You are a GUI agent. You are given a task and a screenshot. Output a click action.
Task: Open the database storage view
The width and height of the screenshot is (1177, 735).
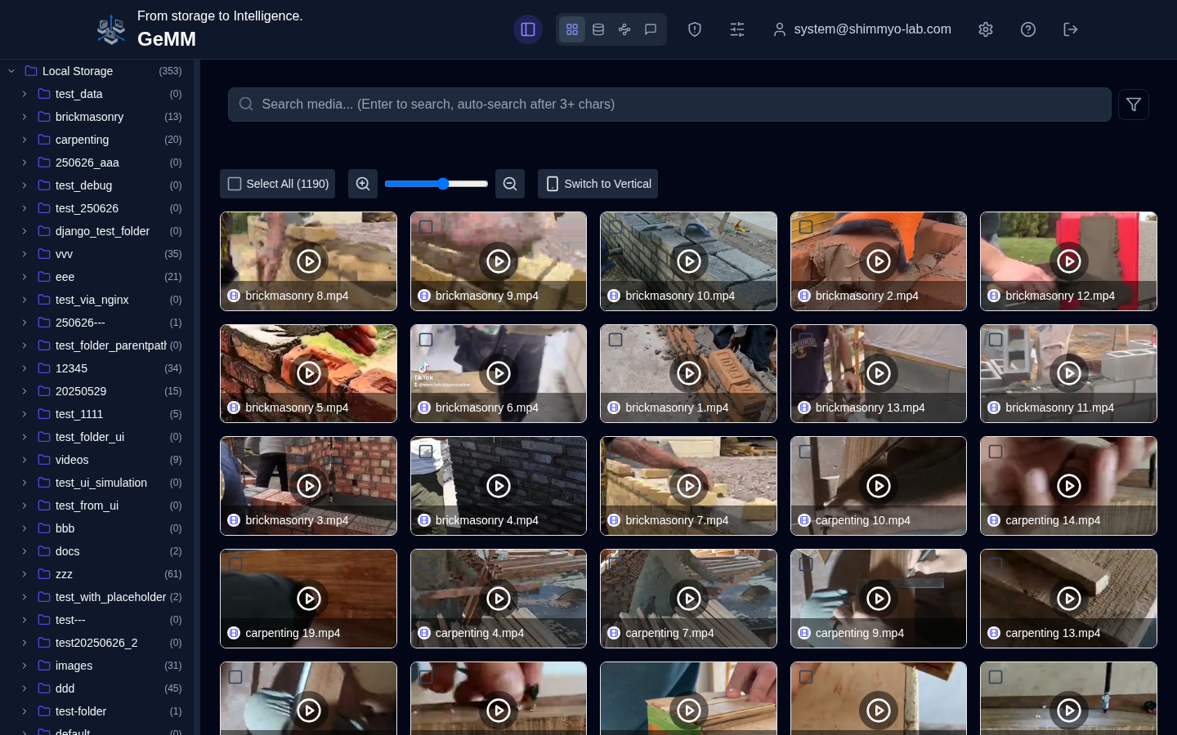pos(598,29)
